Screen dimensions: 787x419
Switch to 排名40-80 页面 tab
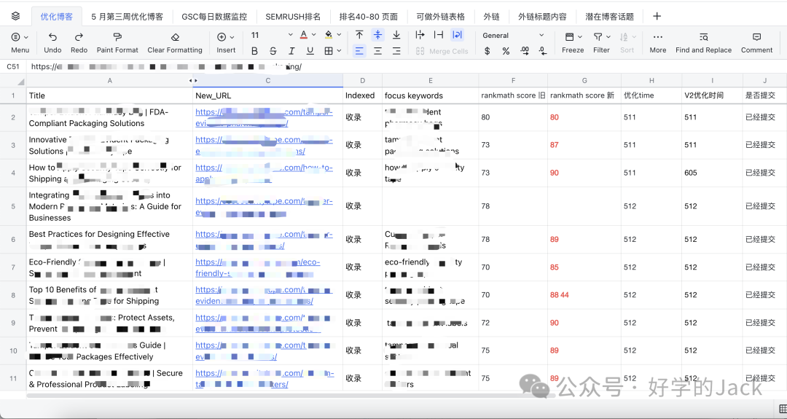pyautogui.click(x=369, y=17)
